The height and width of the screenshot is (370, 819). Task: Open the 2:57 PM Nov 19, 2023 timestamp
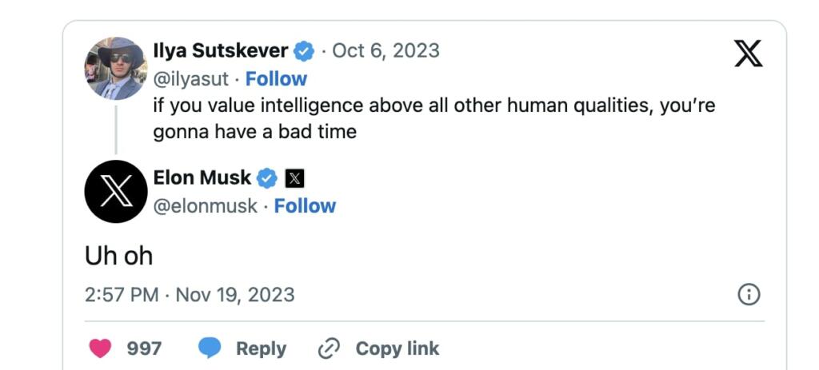click(x=190, y=294)
